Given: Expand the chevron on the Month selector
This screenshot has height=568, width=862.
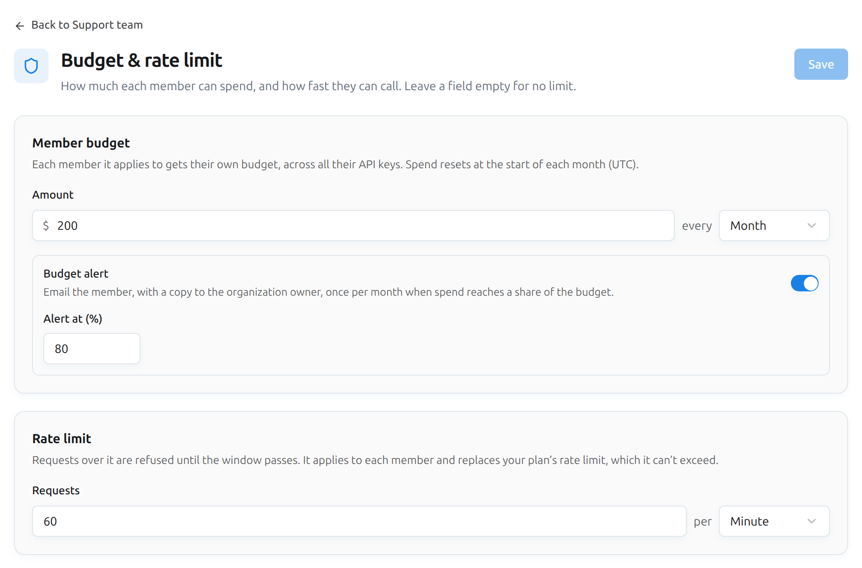Looking at the screenshot, I should pos(812,225).
